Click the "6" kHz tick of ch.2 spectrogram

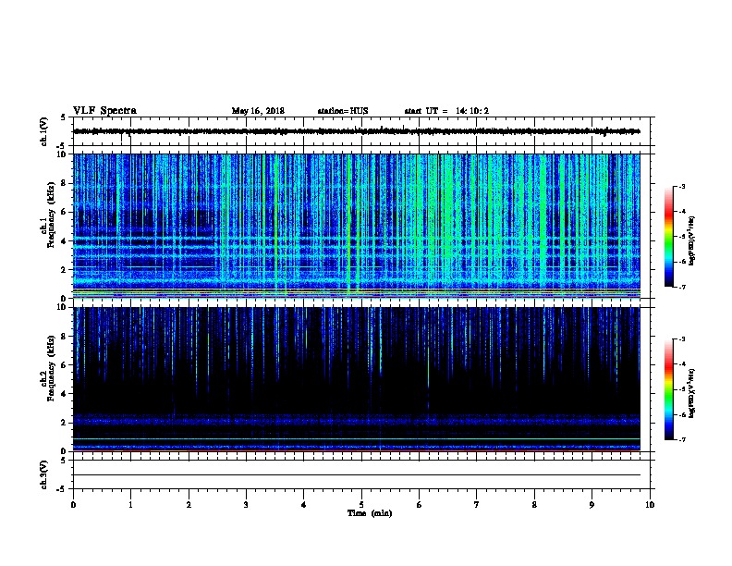(64, 364)
